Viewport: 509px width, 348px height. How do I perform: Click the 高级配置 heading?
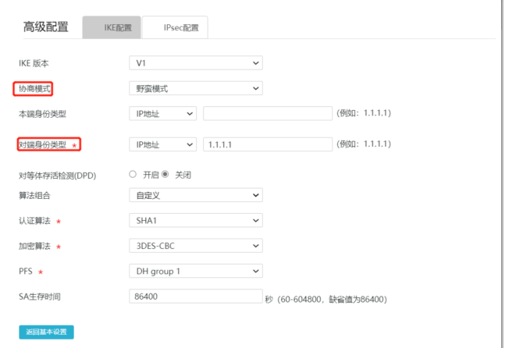pyautogui.click(x=47, y=27)
